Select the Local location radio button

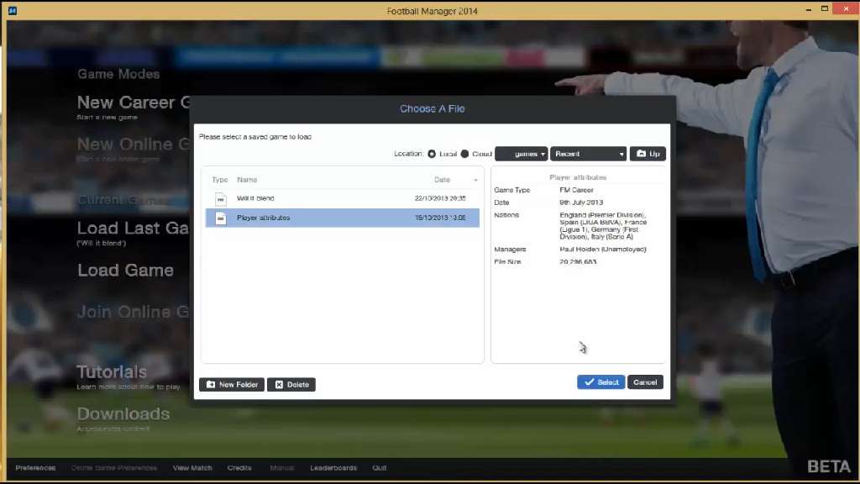pos(432,155)
